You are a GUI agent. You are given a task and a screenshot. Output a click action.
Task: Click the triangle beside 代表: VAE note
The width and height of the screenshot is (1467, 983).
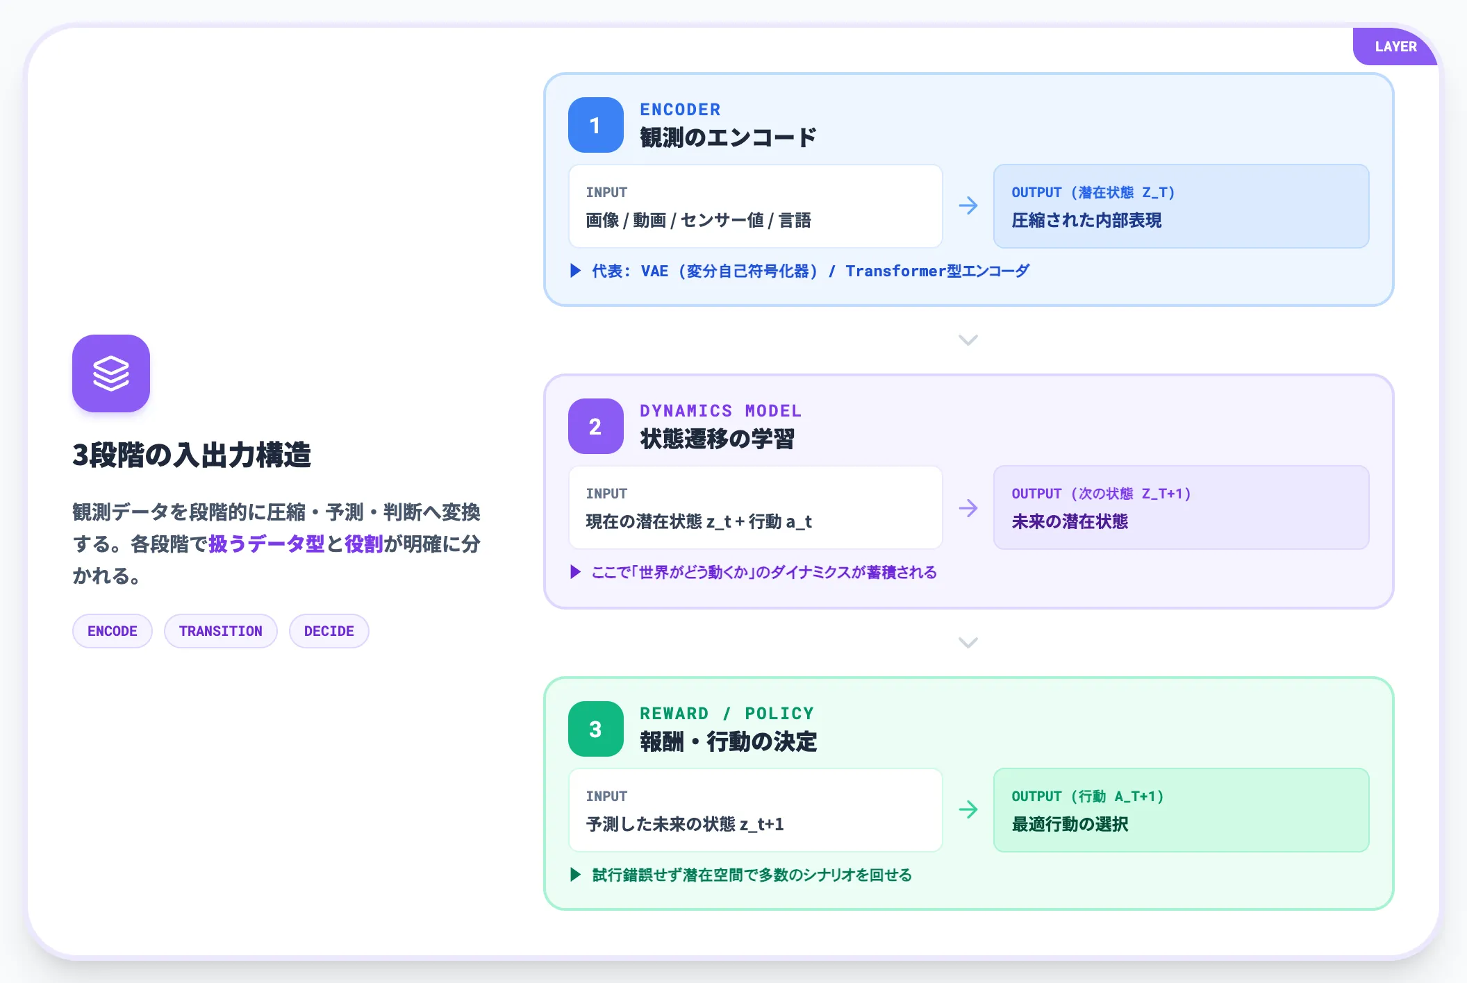point(575,271)
